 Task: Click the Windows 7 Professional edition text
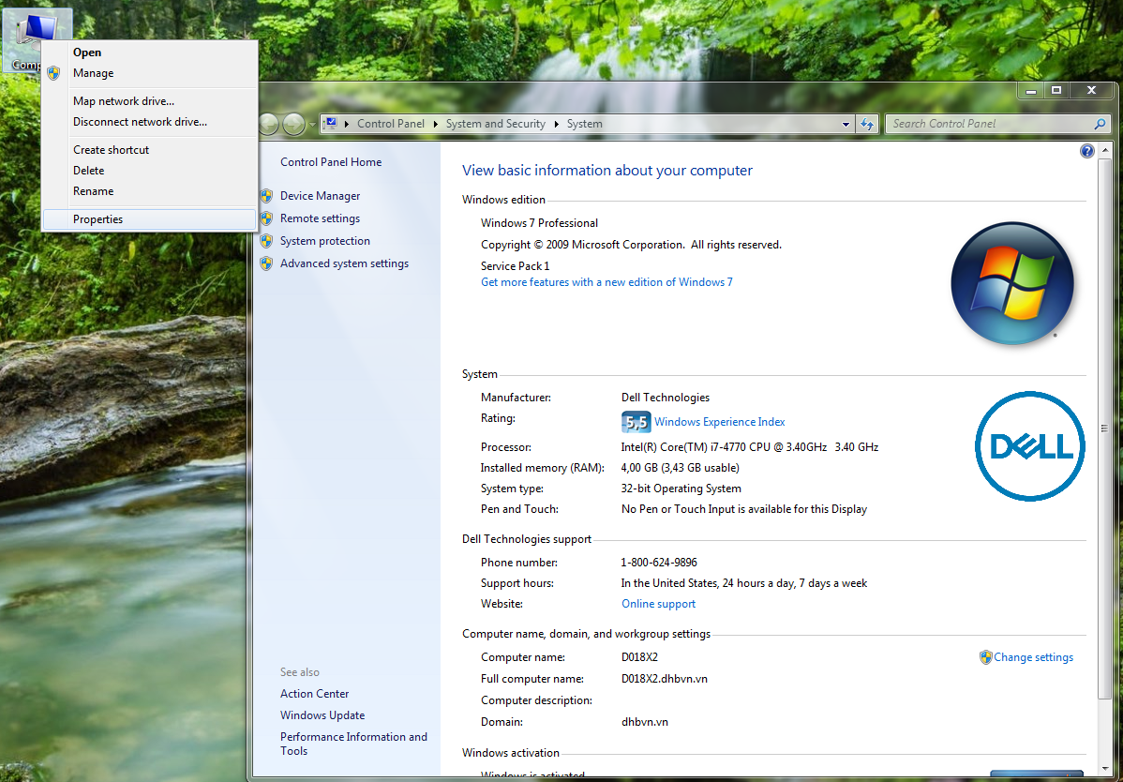tap(539, 223)
